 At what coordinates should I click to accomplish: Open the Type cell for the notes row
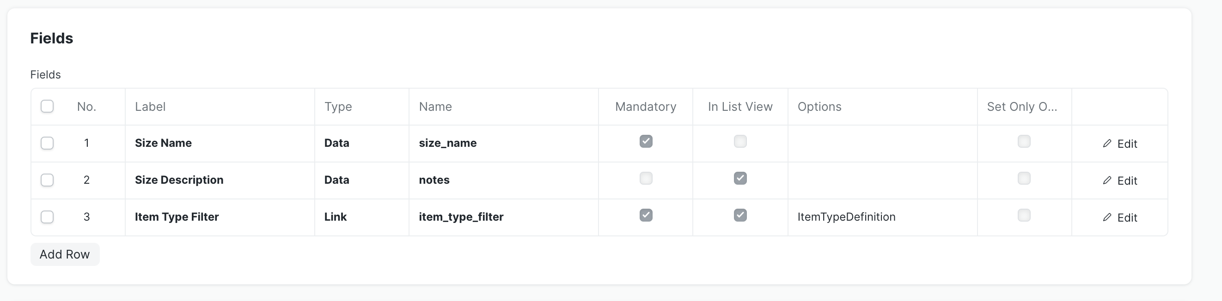coord(361,180)
